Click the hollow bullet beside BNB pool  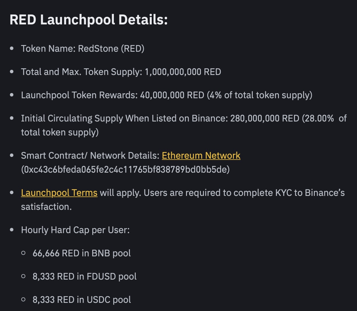point(23,253)
